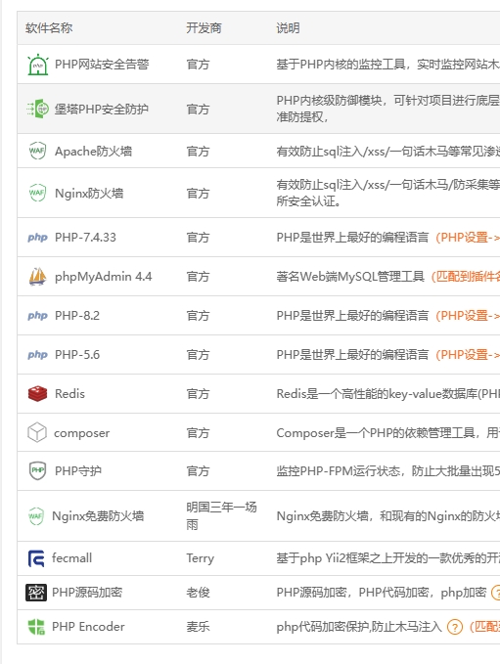Click the phpMyAdmin 4.4 sailboat icon

[x=37, y=276]
